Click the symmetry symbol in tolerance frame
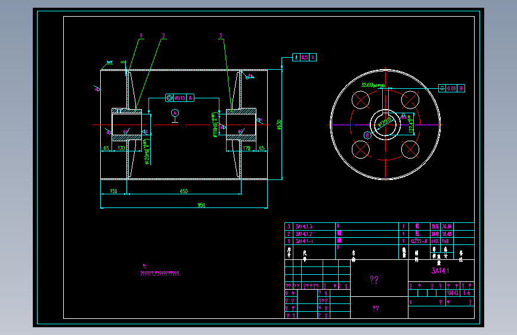Image resolution: width=517 pixels, height=335 pixels. point(442,88)
